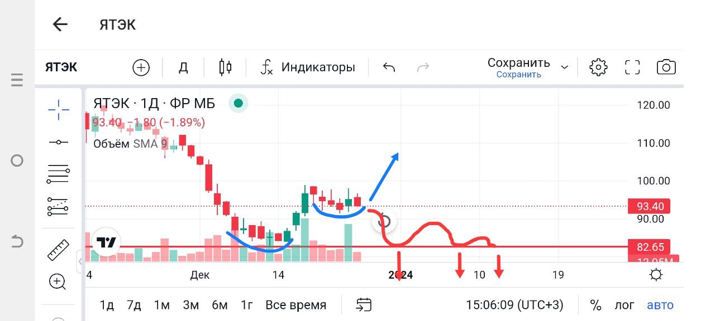Open the Fibonacci retracement tool
715x321 pixels.
point(58,174)
